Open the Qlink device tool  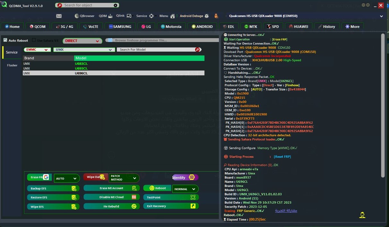(124, 16)
